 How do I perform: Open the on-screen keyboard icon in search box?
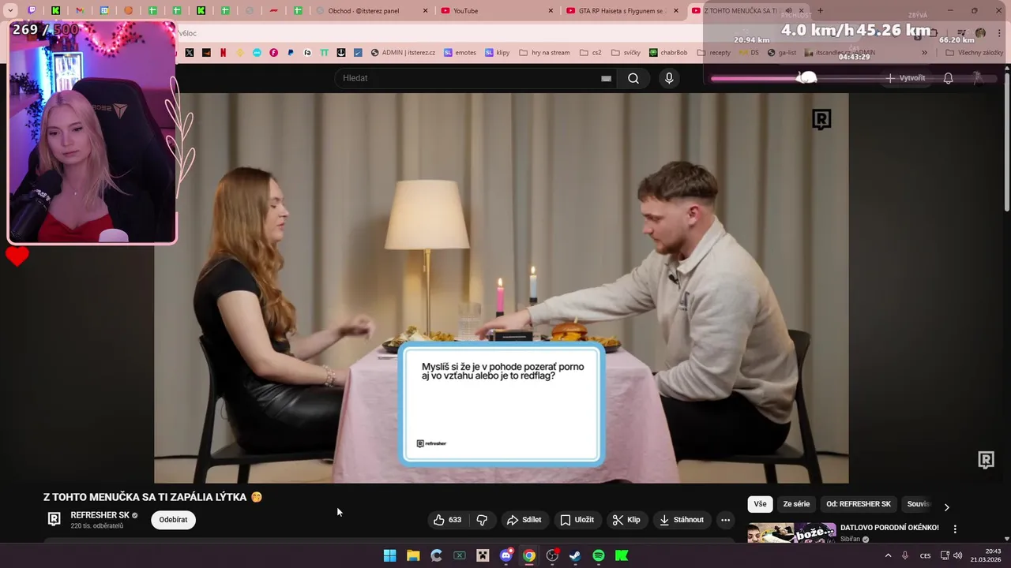tap(606, 78)
